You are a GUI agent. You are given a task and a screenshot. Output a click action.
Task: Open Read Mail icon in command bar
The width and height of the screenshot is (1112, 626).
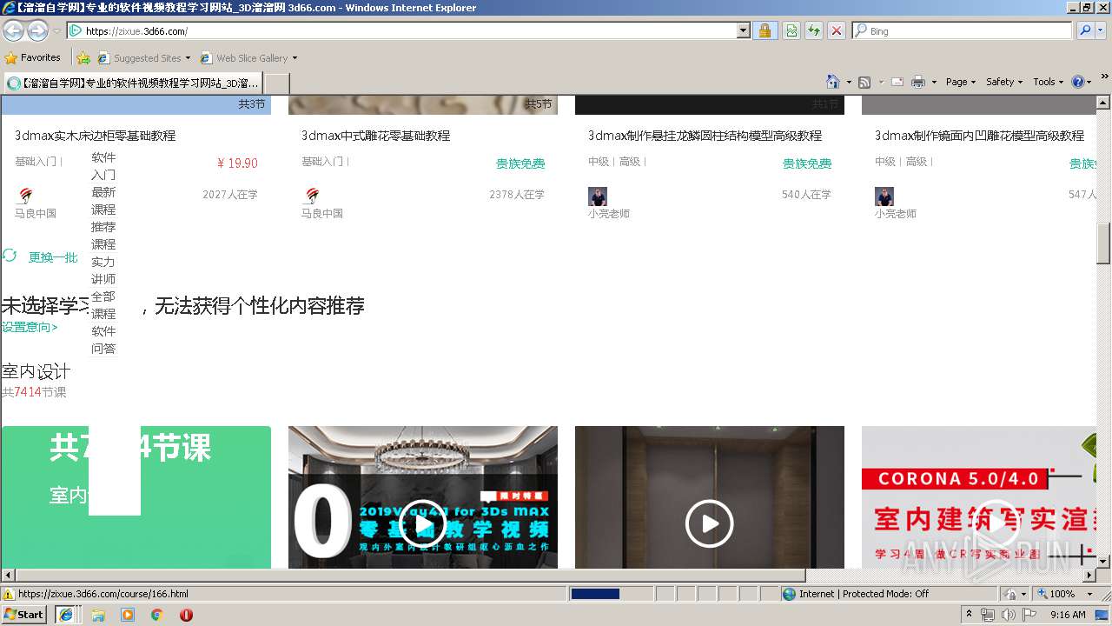click(897, 82)
